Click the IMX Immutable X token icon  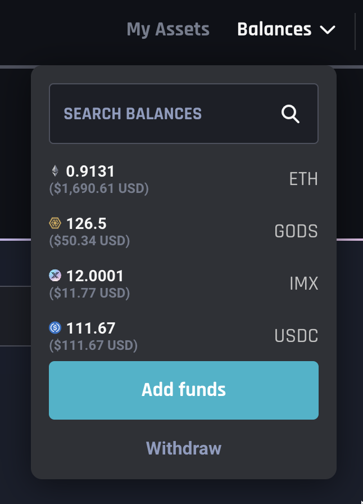tap(55, 276)
